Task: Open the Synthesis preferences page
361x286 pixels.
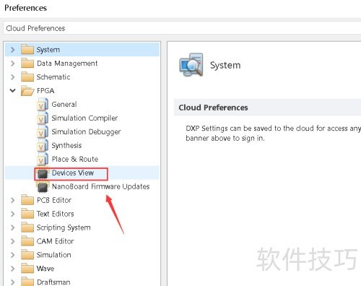Action: 66,146
